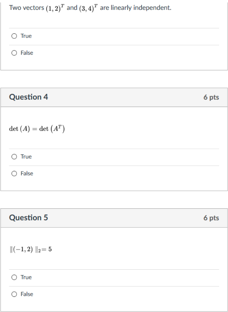Click the "Question 4" heading
The width and height of the screenshot is (228, 312).
pos(28,97)
